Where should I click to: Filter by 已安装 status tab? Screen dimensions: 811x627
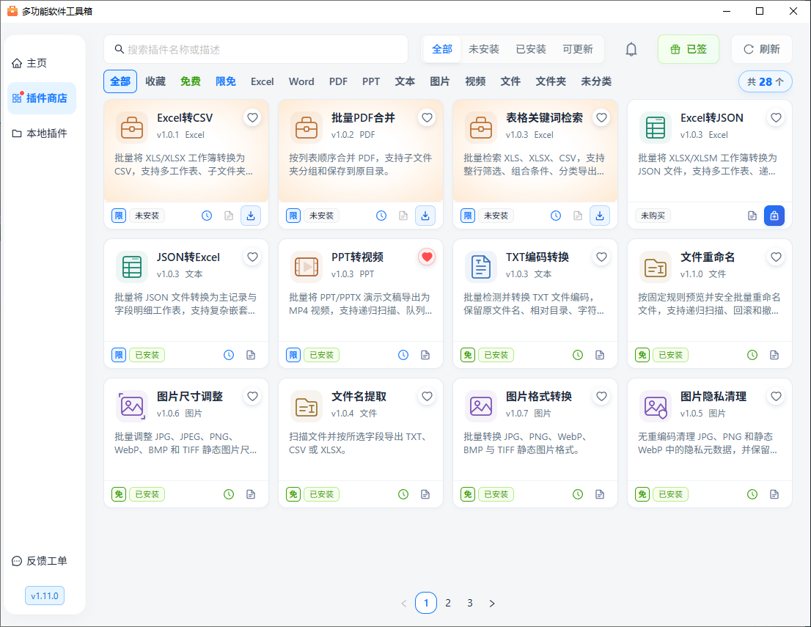[531, 49]
